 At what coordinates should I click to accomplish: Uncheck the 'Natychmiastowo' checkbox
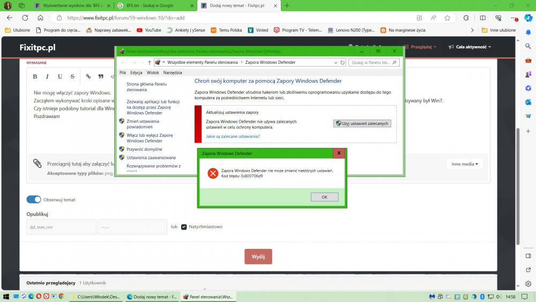pos(184,227)
